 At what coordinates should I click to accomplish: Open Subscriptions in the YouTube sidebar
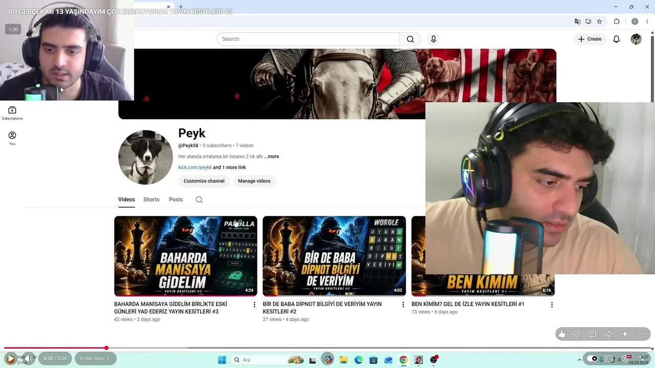12,113
